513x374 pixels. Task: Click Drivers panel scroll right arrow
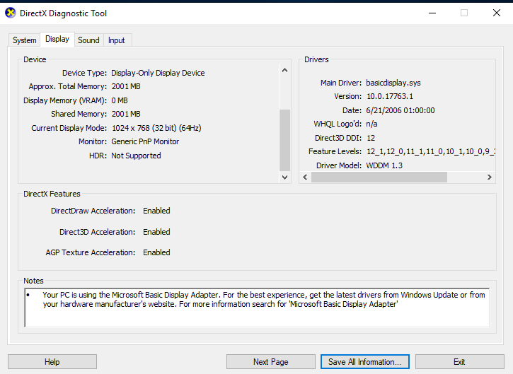click(x=490, y=177)
